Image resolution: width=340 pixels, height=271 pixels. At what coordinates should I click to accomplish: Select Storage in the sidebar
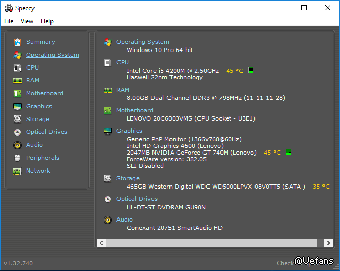click(38, 119)
